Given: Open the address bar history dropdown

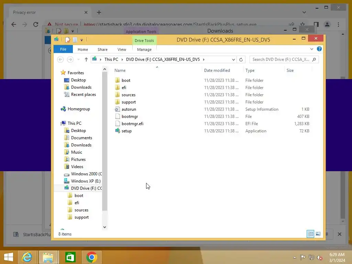Looking at the screenshot, I should 233,59.
